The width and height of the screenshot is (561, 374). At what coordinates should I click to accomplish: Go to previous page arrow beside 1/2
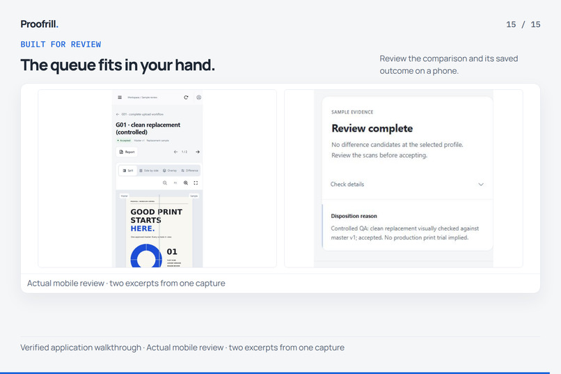(x=175, y=152)
